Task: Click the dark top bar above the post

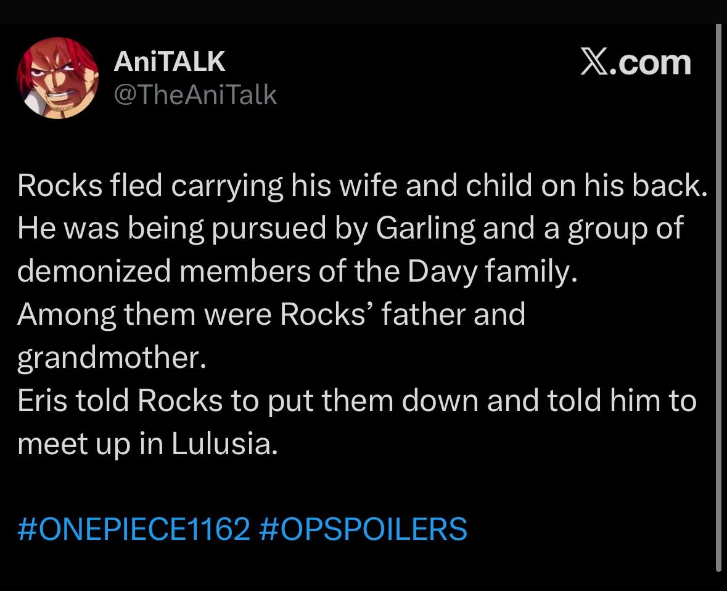Action: pyautogui.click(x=363, y=11)
